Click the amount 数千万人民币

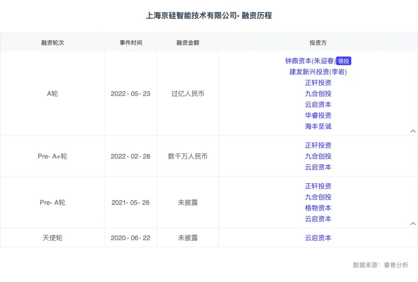[188, 156]
